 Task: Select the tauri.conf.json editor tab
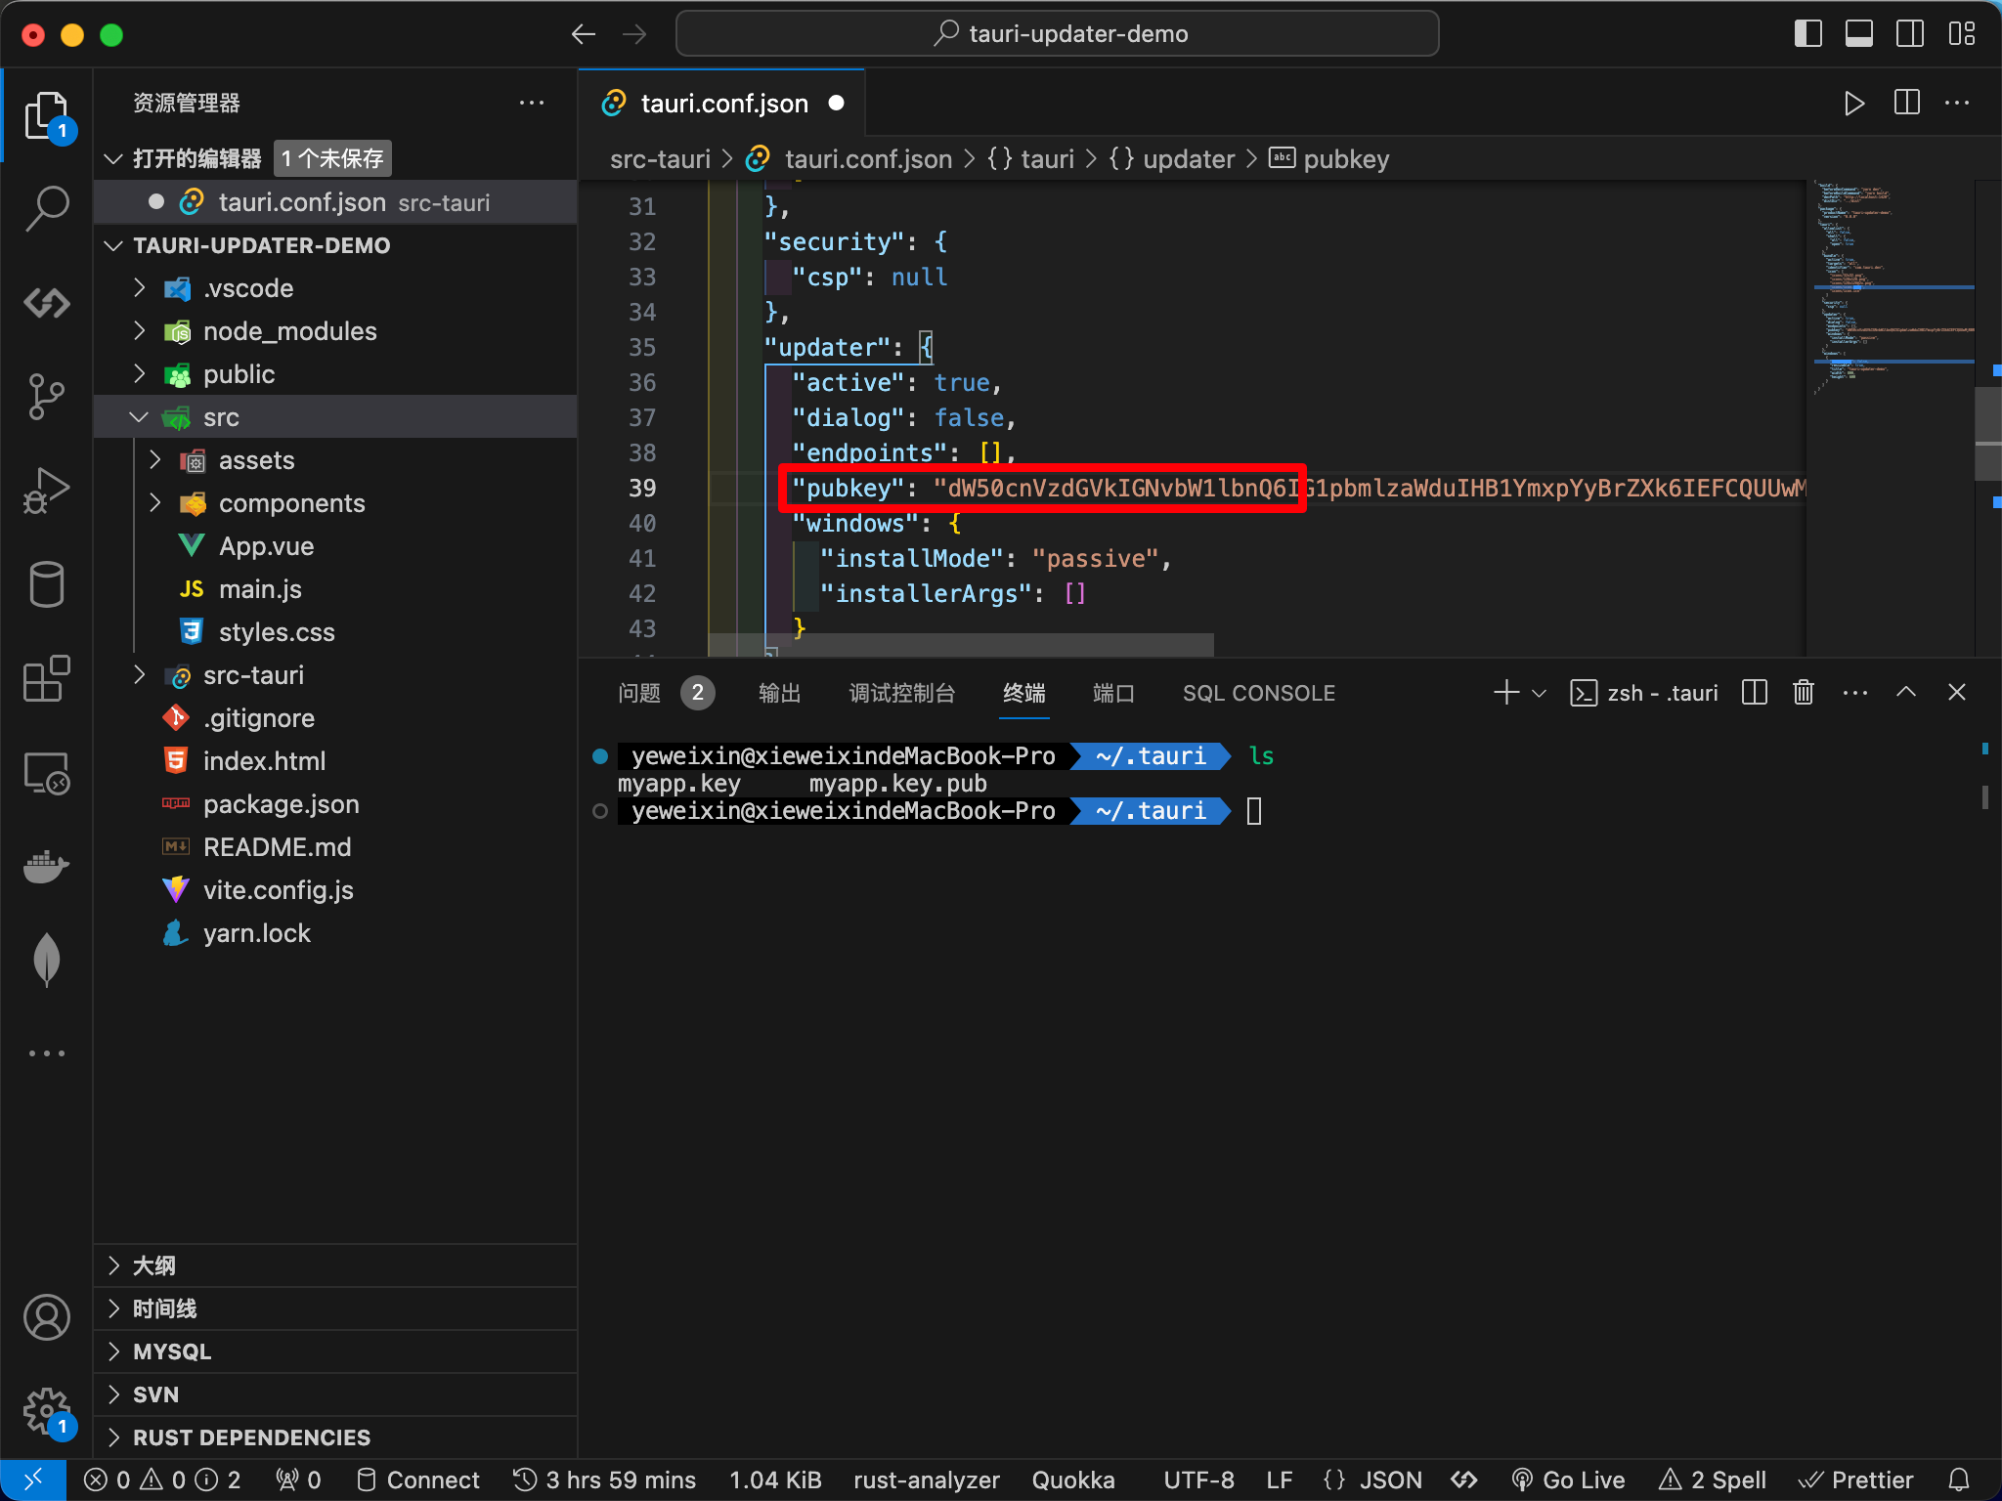[x=721, y=104]
